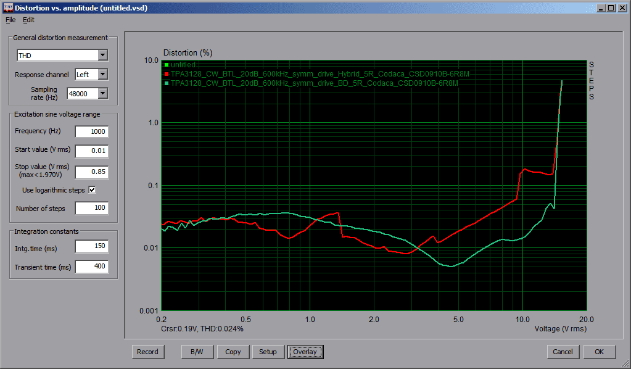Viewport: 631px width, 369px height.
Task: Click the green untitled legend marker
Action: click(166, 65)
